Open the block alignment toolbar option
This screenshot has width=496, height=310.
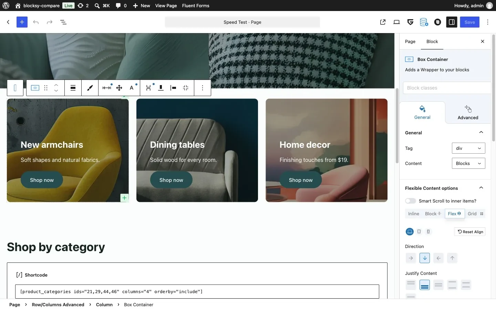point(73,88)
